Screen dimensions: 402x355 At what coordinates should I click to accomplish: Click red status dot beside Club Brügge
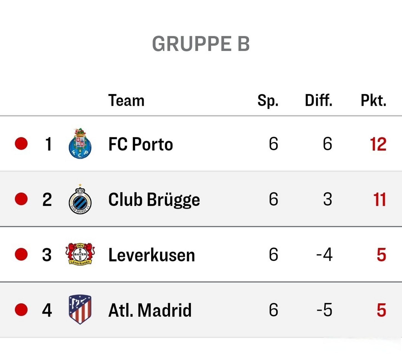[21, 199]
